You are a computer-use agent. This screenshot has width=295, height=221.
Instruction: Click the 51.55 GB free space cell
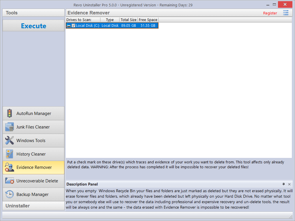pos(148,26)
